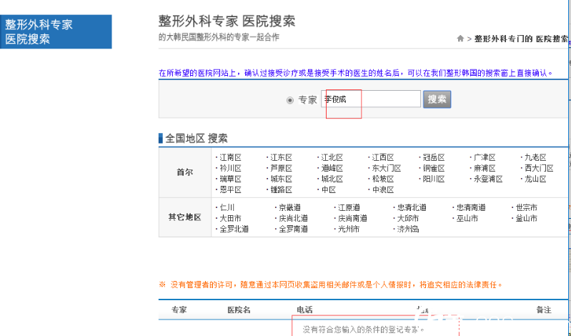Screen dimensions: 571x336
Task: Click the home icon in breadcrumb
Action: tap(461, 39)
